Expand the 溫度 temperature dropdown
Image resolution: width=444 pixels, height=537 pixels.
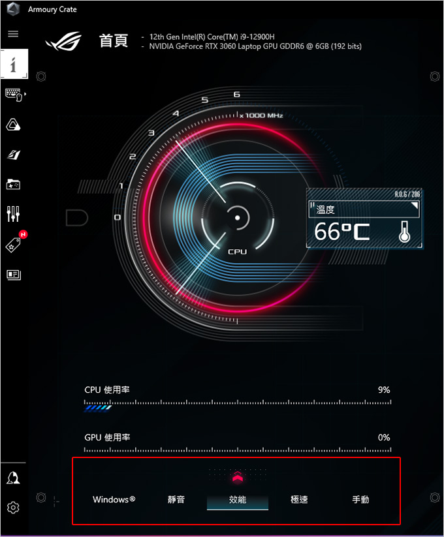pos(364,209)
